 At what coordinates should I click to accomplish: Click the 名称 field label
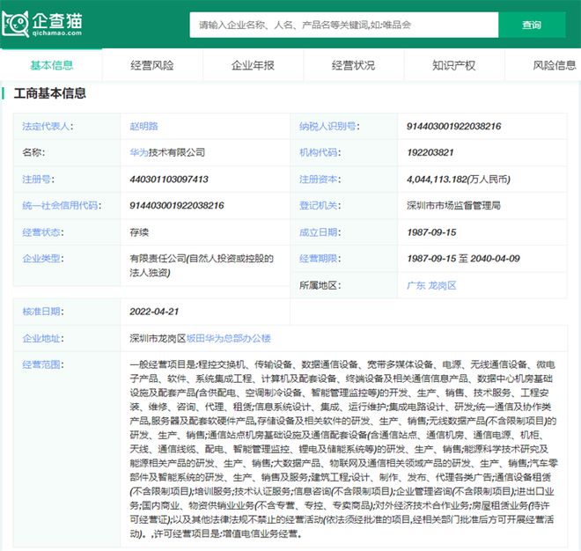point(33,152)
